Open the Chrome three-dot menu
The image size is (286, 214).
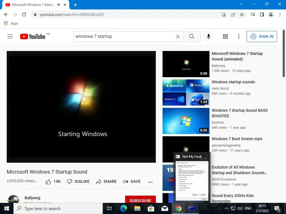280,14
